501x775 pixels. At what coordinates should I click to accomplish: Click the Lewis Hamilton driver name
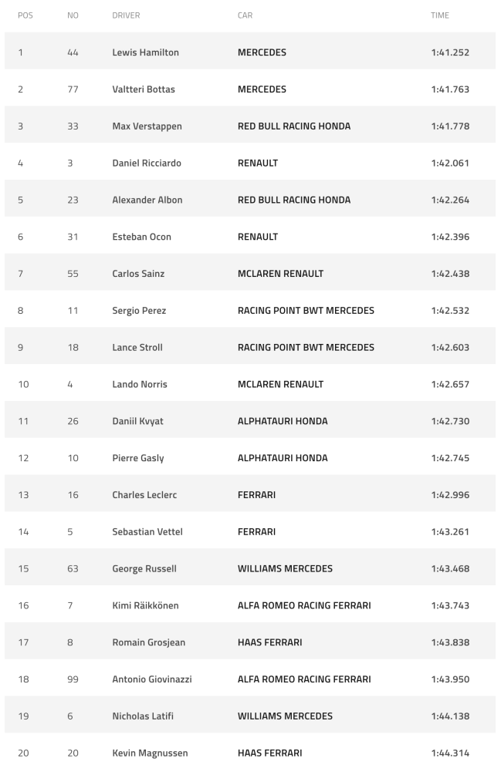[x=145, y=52]
